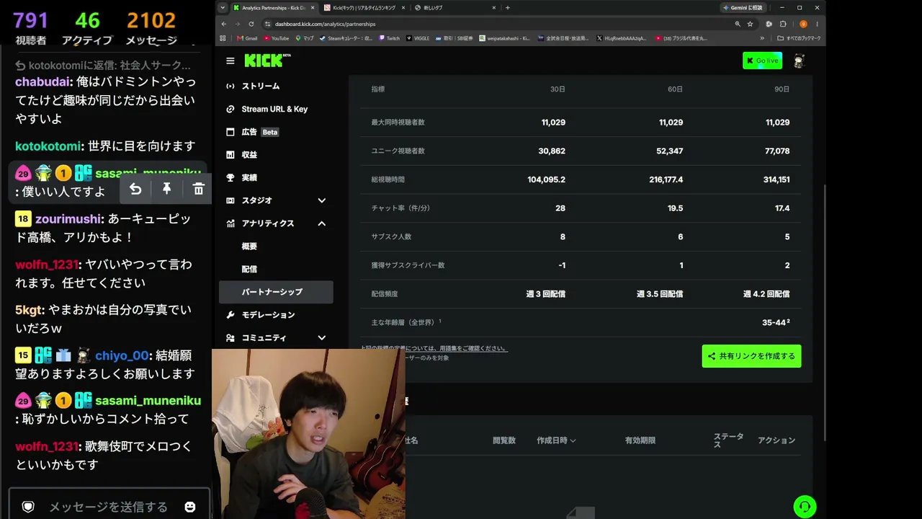The width and height of the screenshot is (922, 519).
Task: Open モデレーション in the sidebar
Action: [x=276, y=315]
